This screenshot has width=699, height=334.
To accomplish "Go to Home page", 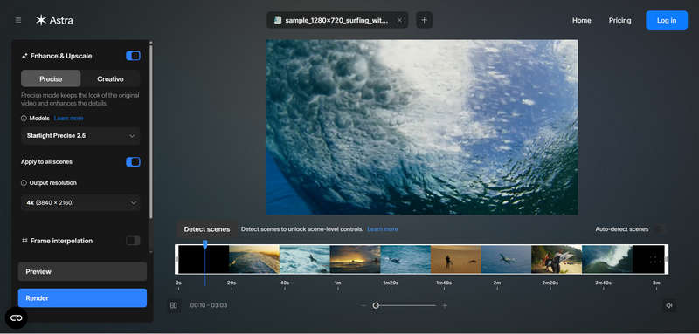I will (581, 20).
